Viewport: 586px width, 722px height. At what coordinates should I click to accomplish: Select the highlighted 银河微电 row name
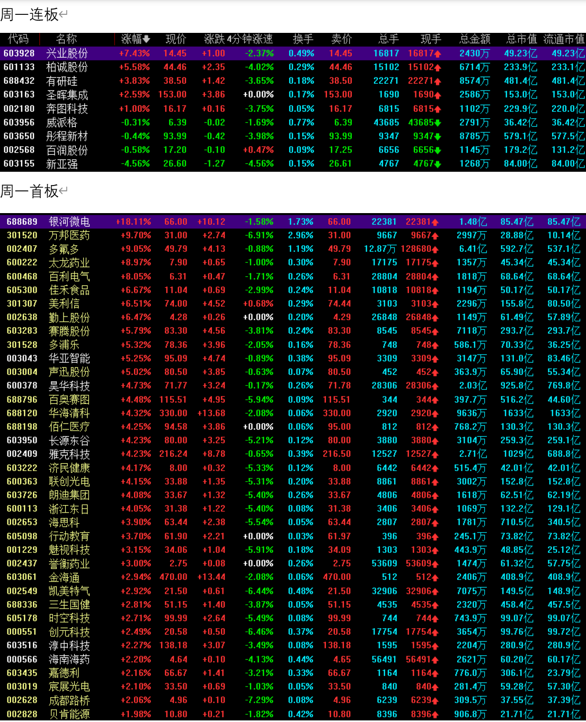[x=69, y=222]
